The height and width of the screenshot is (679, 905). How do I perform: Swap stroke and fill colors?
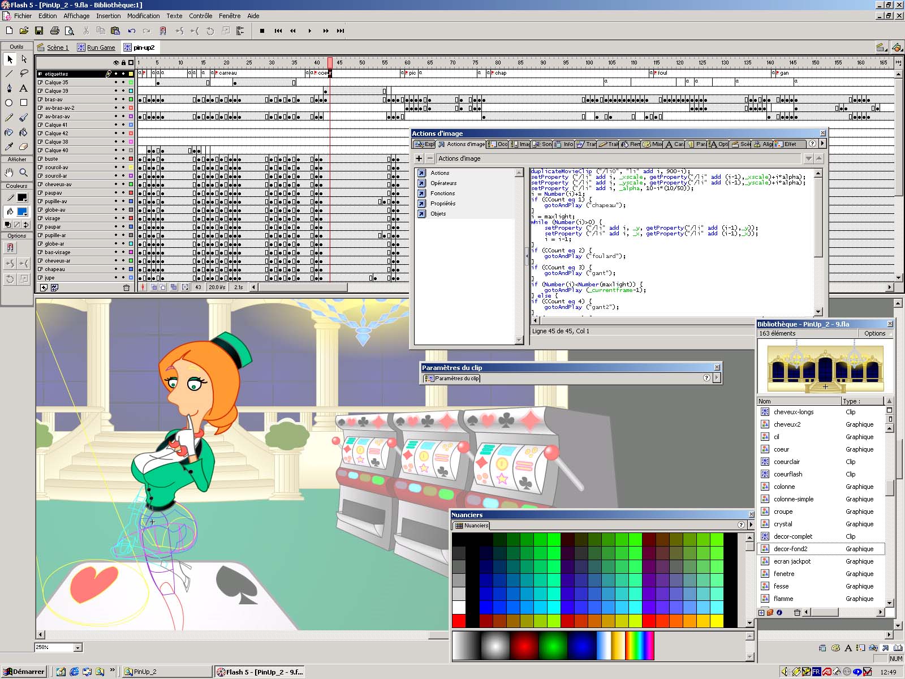point(25,225)
